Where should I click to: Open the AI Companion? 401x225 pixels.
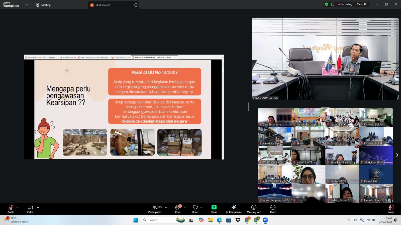[x=234, y=209]
